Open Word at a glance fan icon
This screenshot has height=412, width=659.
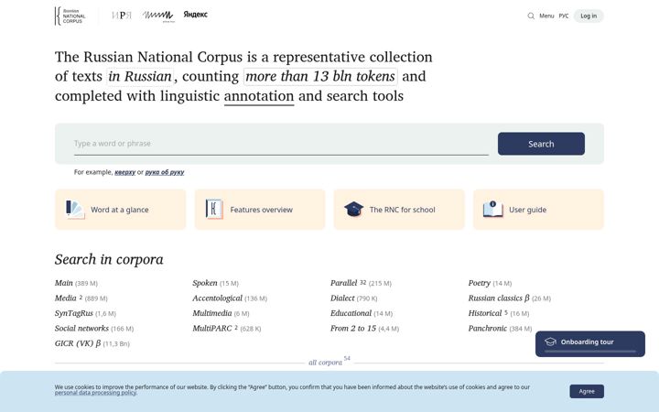[x=75, y=210]
